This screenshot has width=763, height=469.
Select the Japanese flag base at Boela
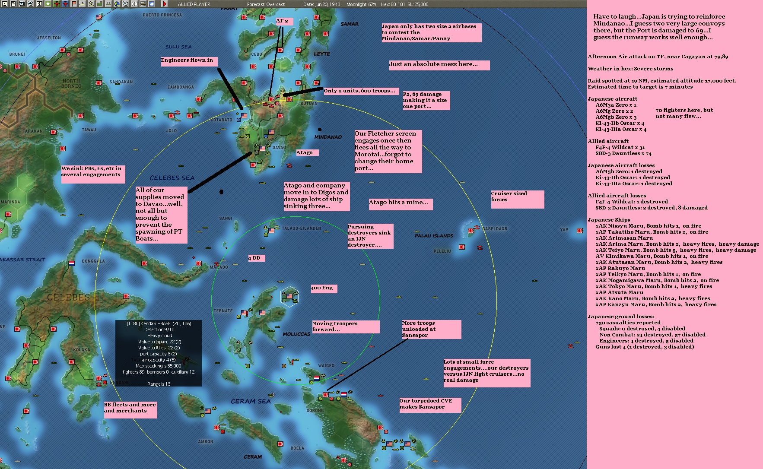coord(280,444)
